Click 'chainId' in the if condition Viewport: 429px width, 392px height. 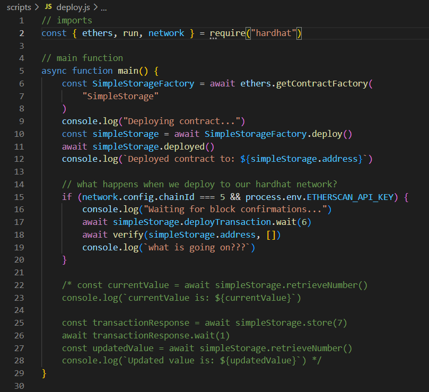tap(177, 197)
